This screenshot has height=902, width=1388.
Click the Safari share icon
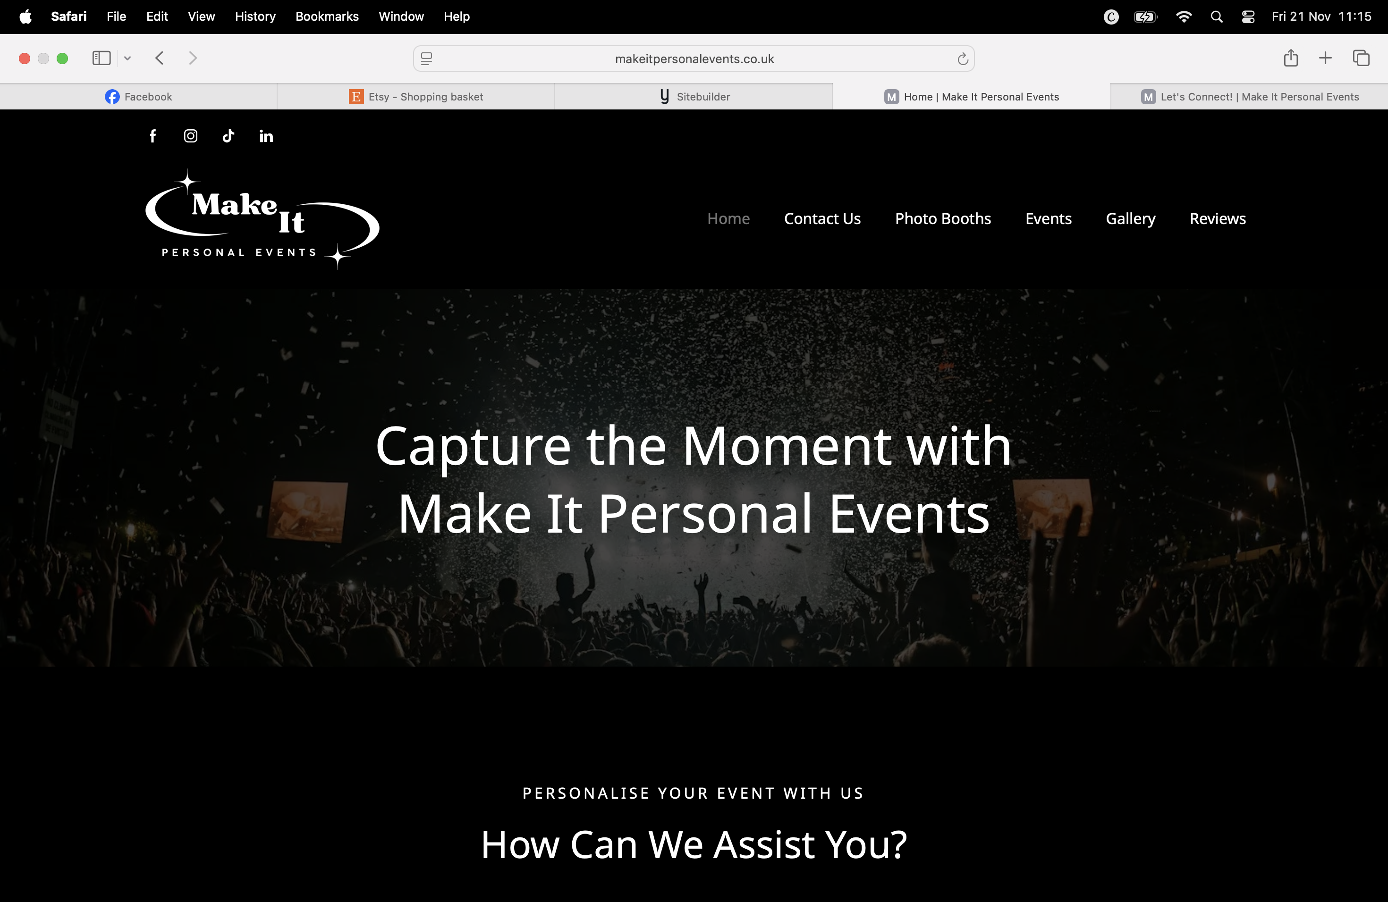click(x=1291, y=58)
